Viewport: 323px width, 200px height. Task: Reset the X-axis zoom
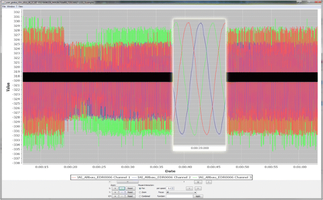(x=131, y=188)
